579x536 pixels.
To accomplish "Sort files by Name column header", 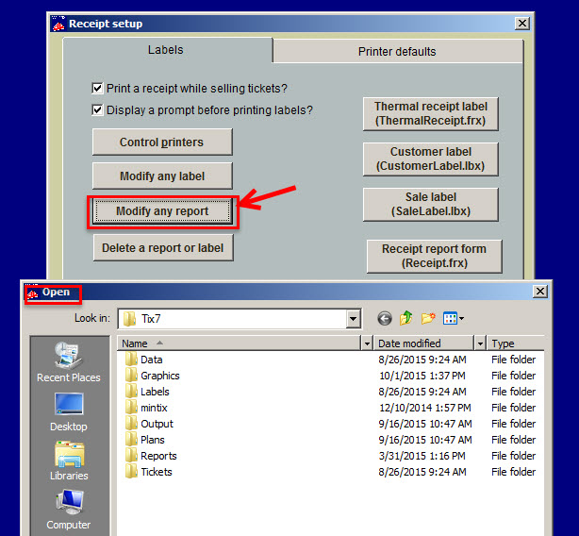I will coord(240,343).
